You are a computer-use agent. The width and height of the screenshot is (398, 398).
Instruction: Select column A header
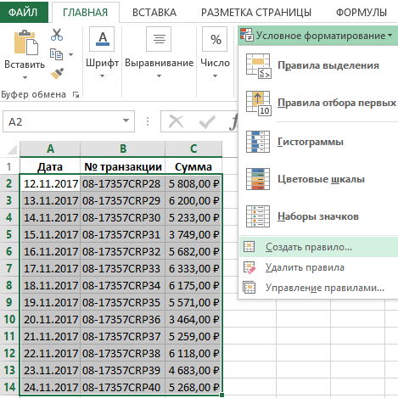point(50,149)
